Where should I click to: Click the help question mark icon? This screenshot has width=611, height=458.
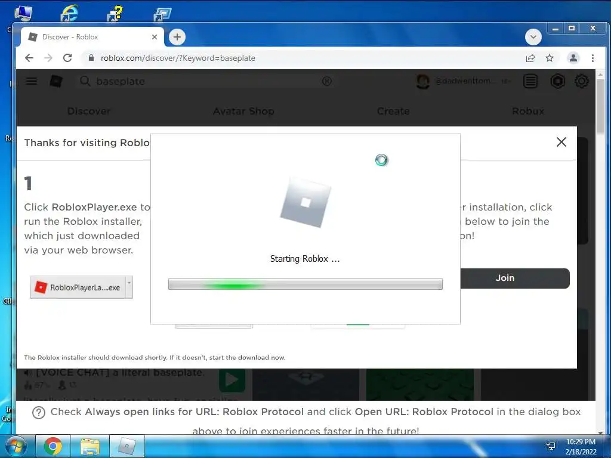coord(39,413)
